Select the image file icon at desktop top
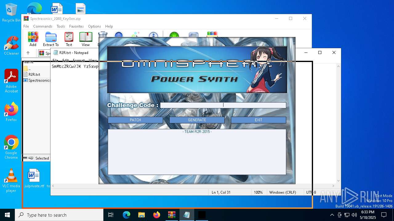Viewport: 394px width, 221px height. [x=80, y=8]
